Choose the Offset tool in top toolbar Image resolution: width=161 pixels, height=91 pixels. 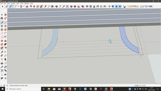tap(31, 7)
